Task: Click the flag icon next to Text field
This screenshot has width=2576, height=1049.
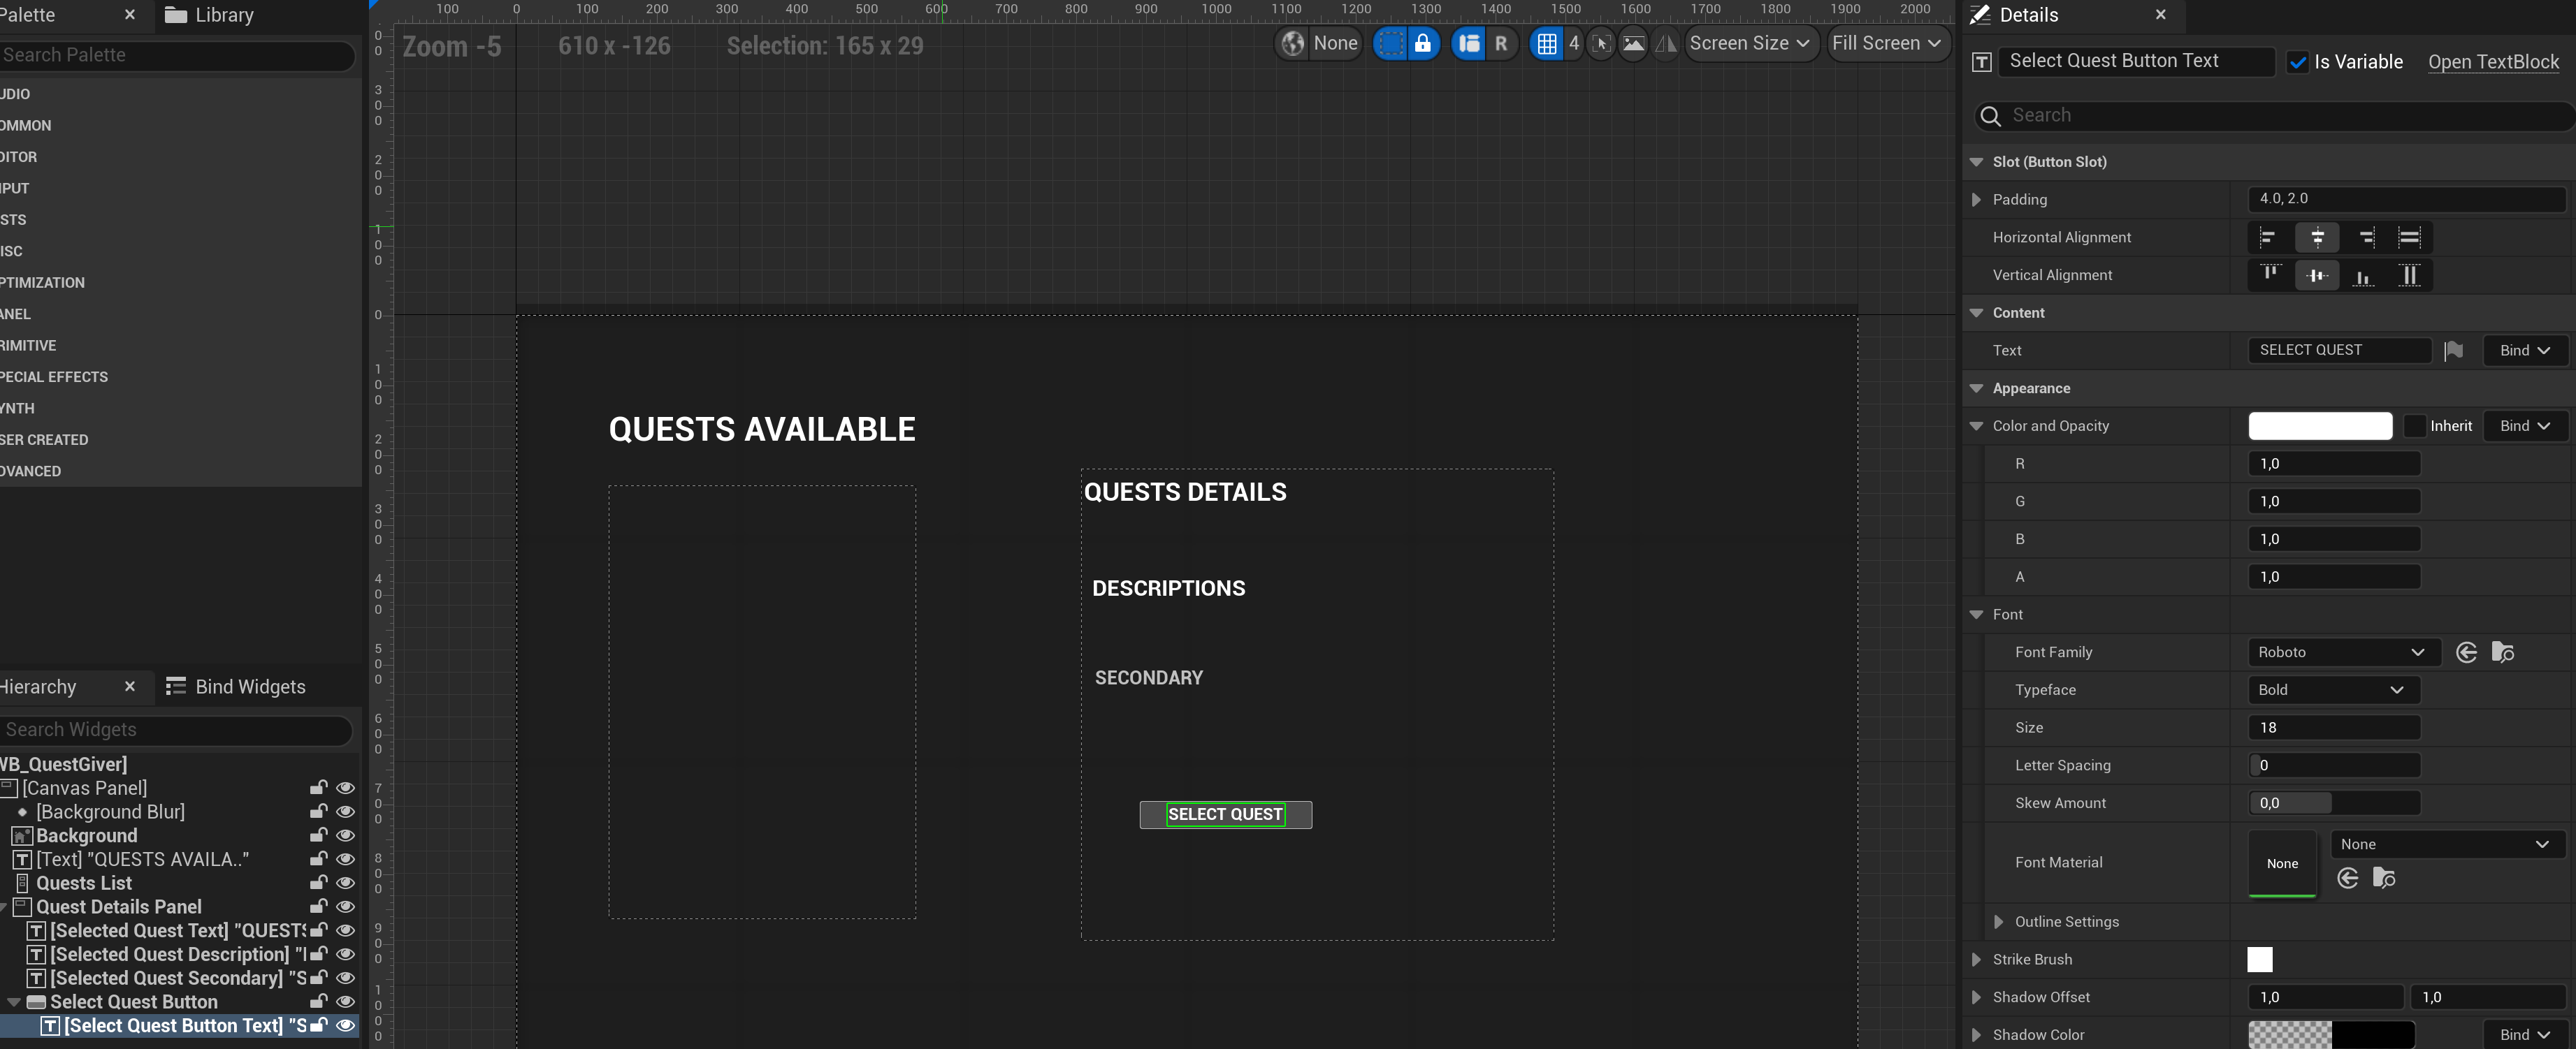Action: click(2453, 351)
